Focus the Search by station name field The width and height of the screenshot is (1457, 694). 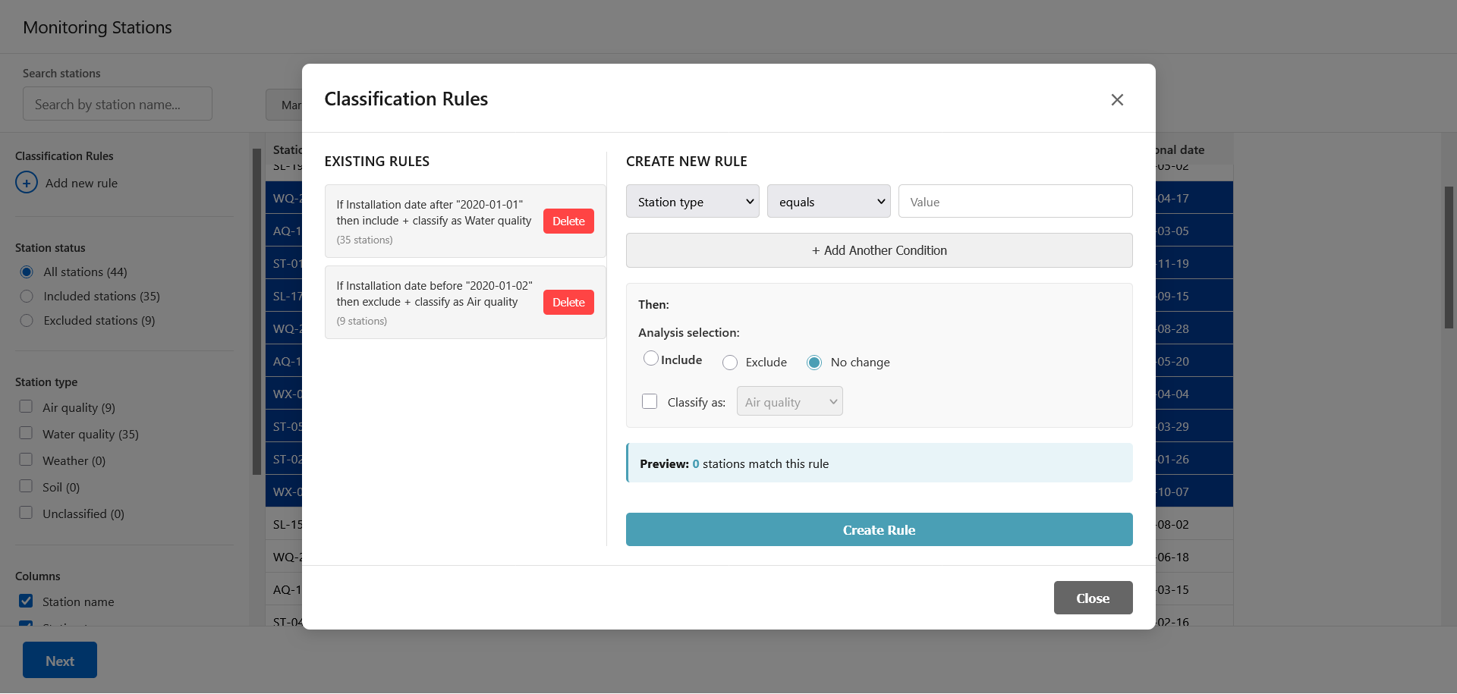point(118,104)
